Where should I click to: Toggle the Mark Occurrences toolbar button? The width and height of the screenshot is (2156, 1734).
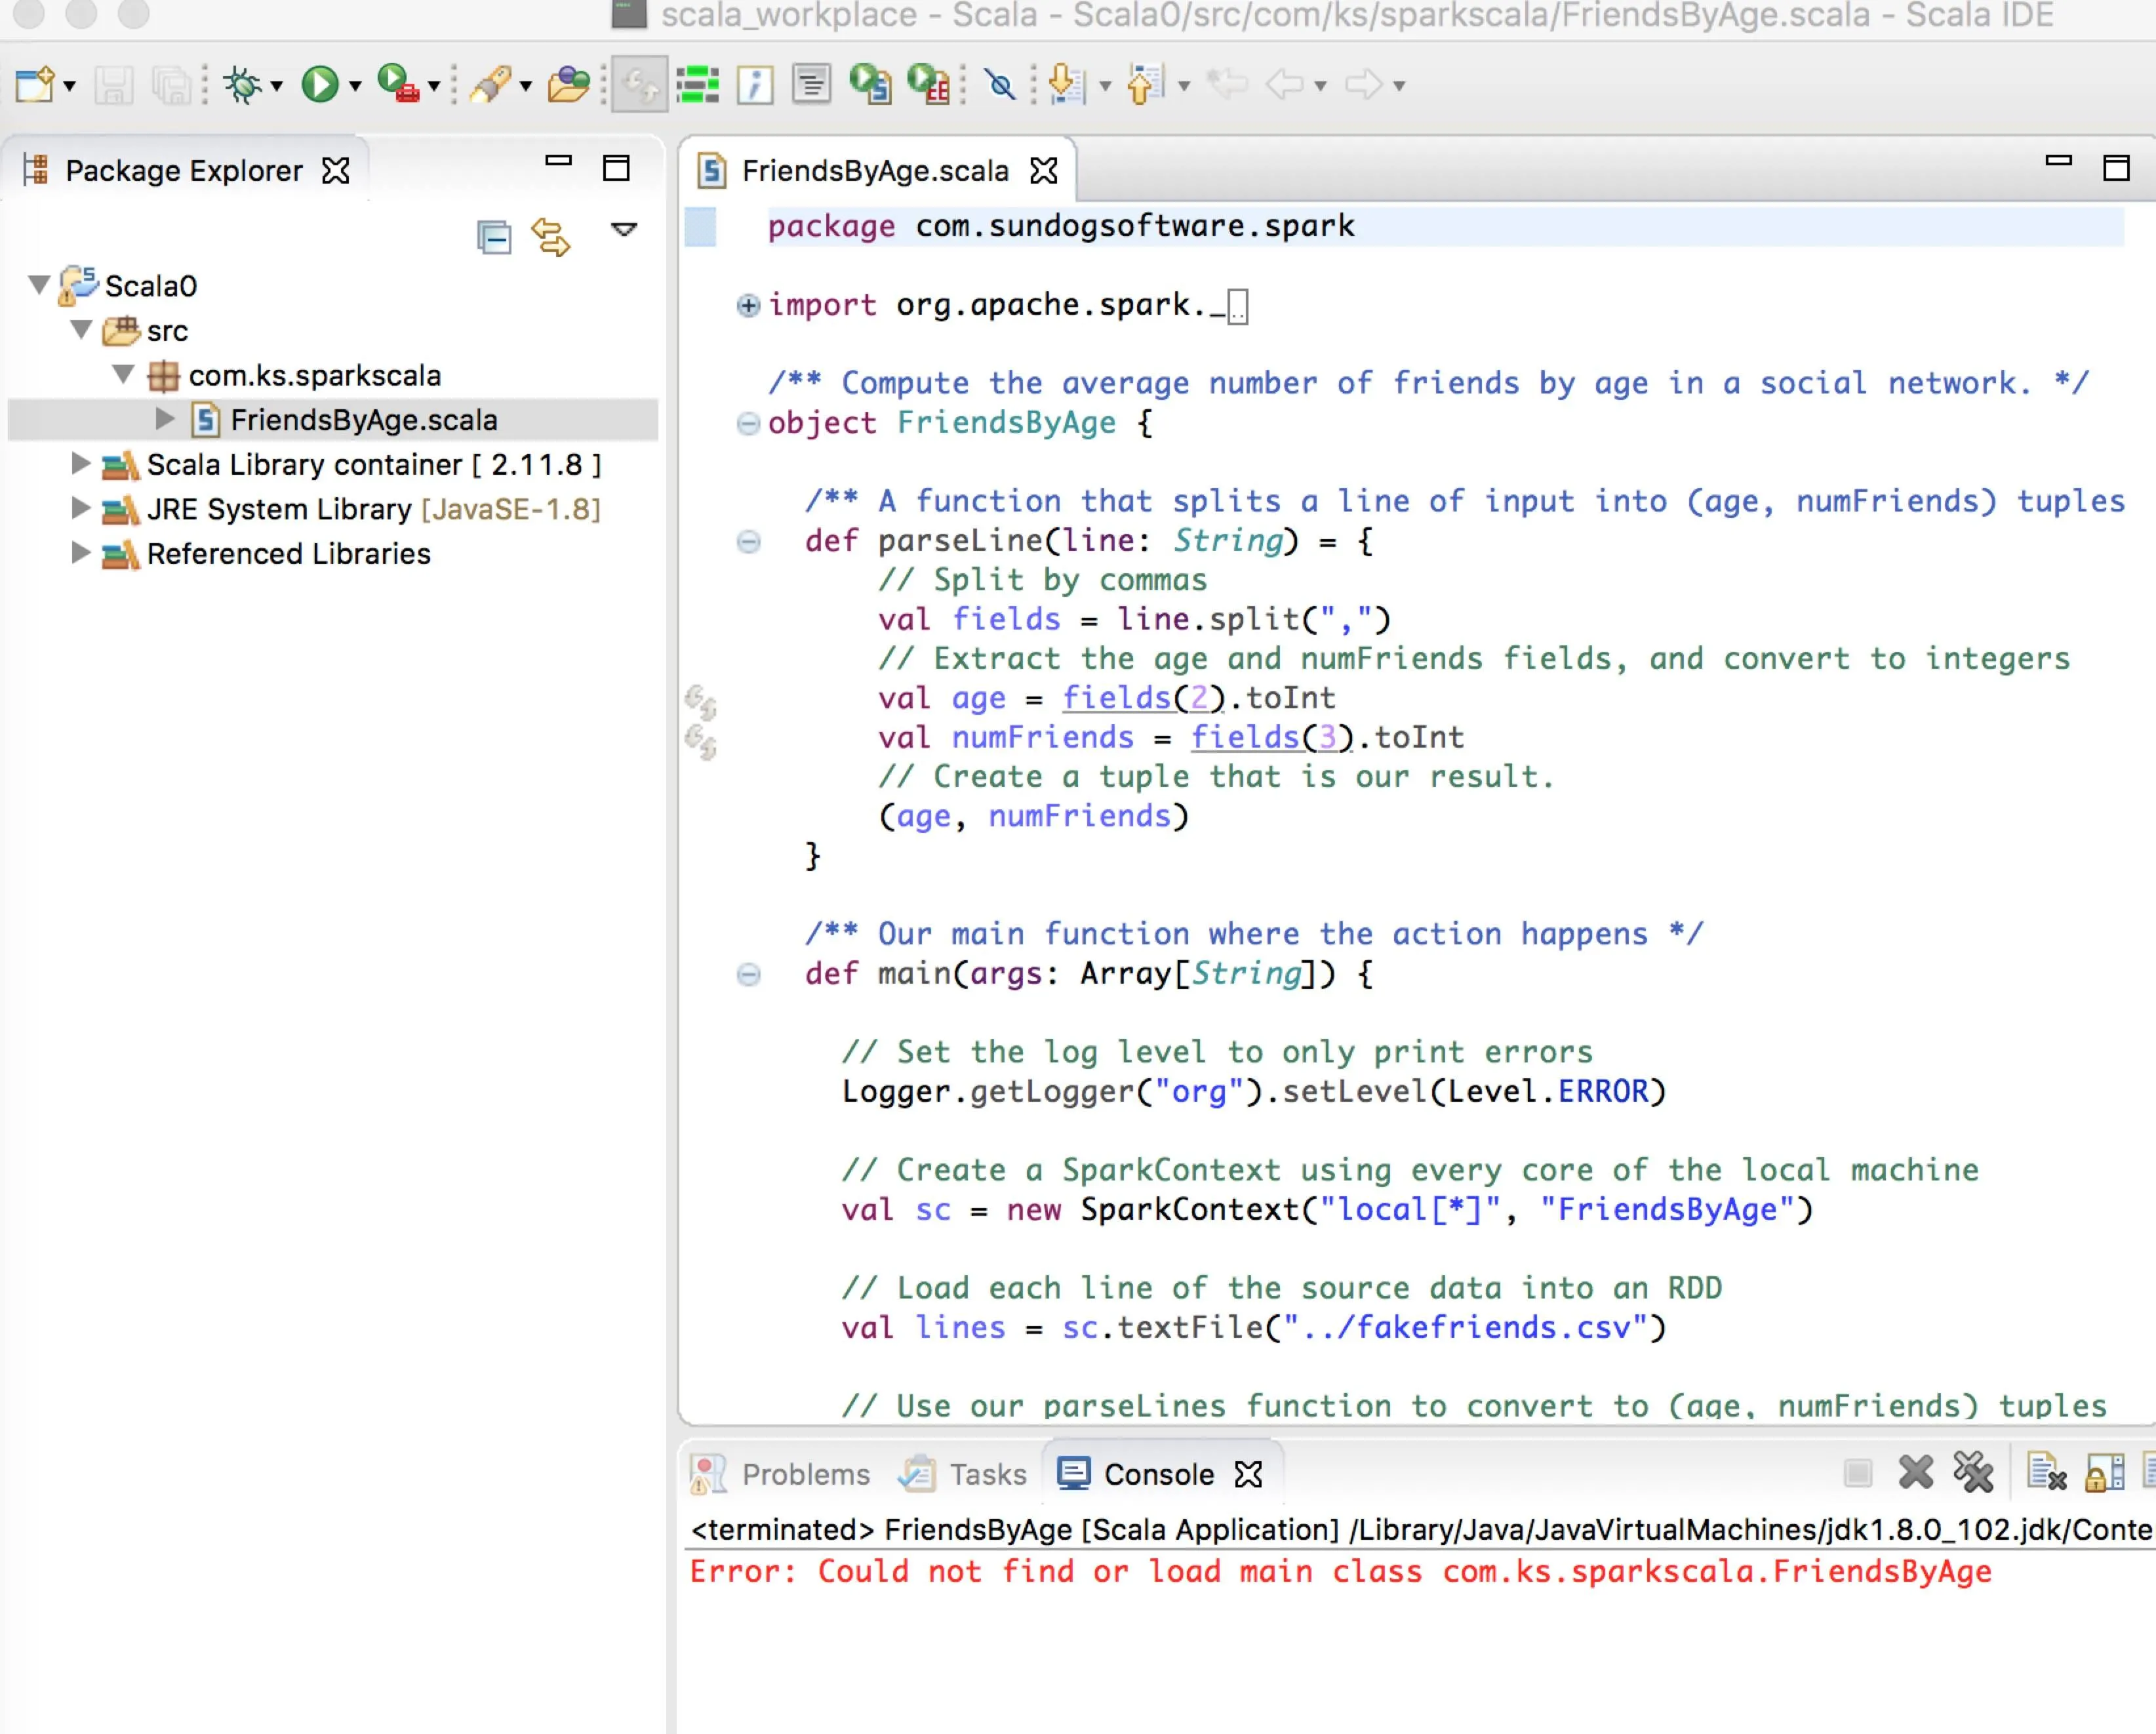point(639,85)
